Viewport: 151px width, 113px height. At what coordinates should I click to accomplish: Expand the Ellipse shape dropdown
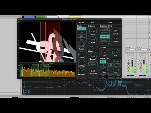tap(93, 46)
